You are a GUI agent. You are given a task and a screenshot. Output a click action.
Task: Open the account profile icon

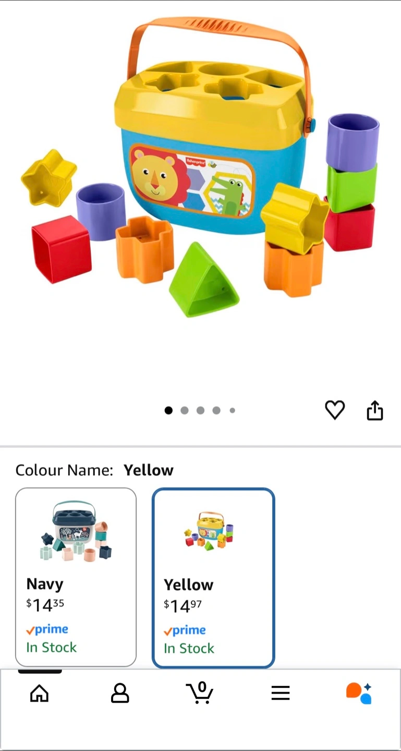click(x=120, y=693)
